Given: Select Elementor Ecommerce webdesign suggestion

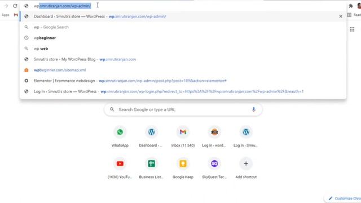Looking at the screenshot, I should click(x=183, y=81).
